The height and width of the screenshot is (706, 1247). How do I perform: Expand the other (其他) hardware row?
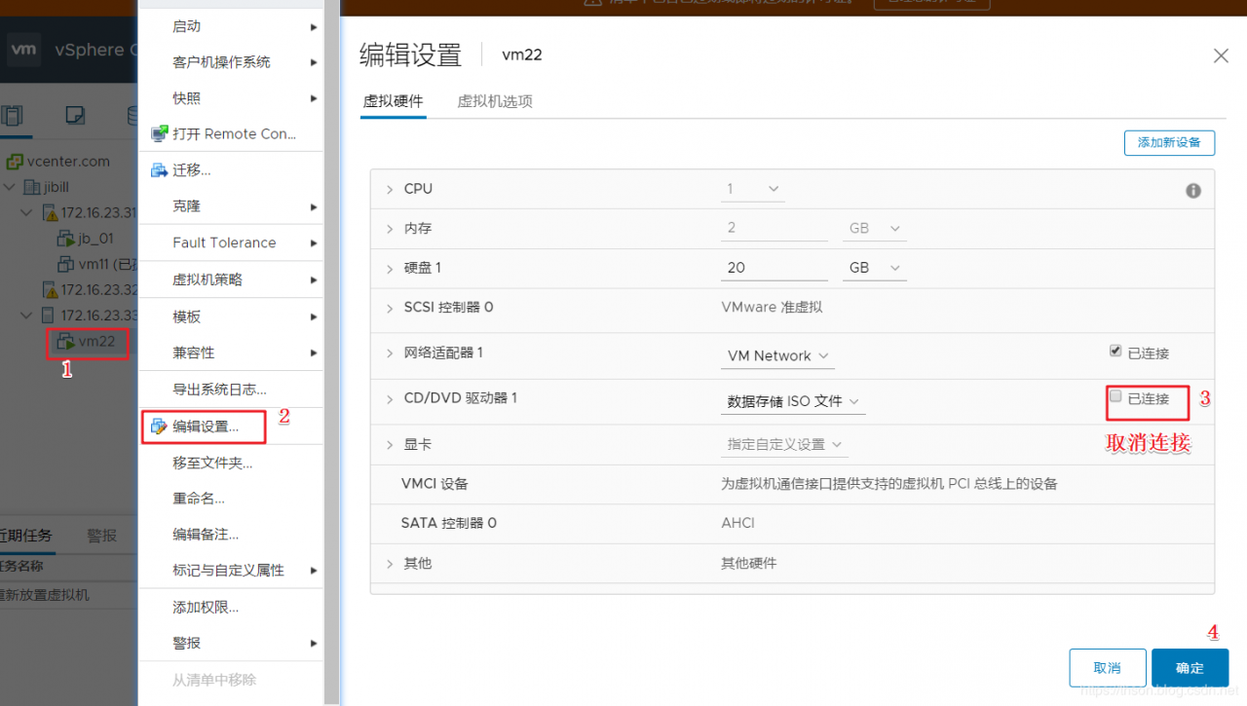pyautogui.click(x=390, y=564)
